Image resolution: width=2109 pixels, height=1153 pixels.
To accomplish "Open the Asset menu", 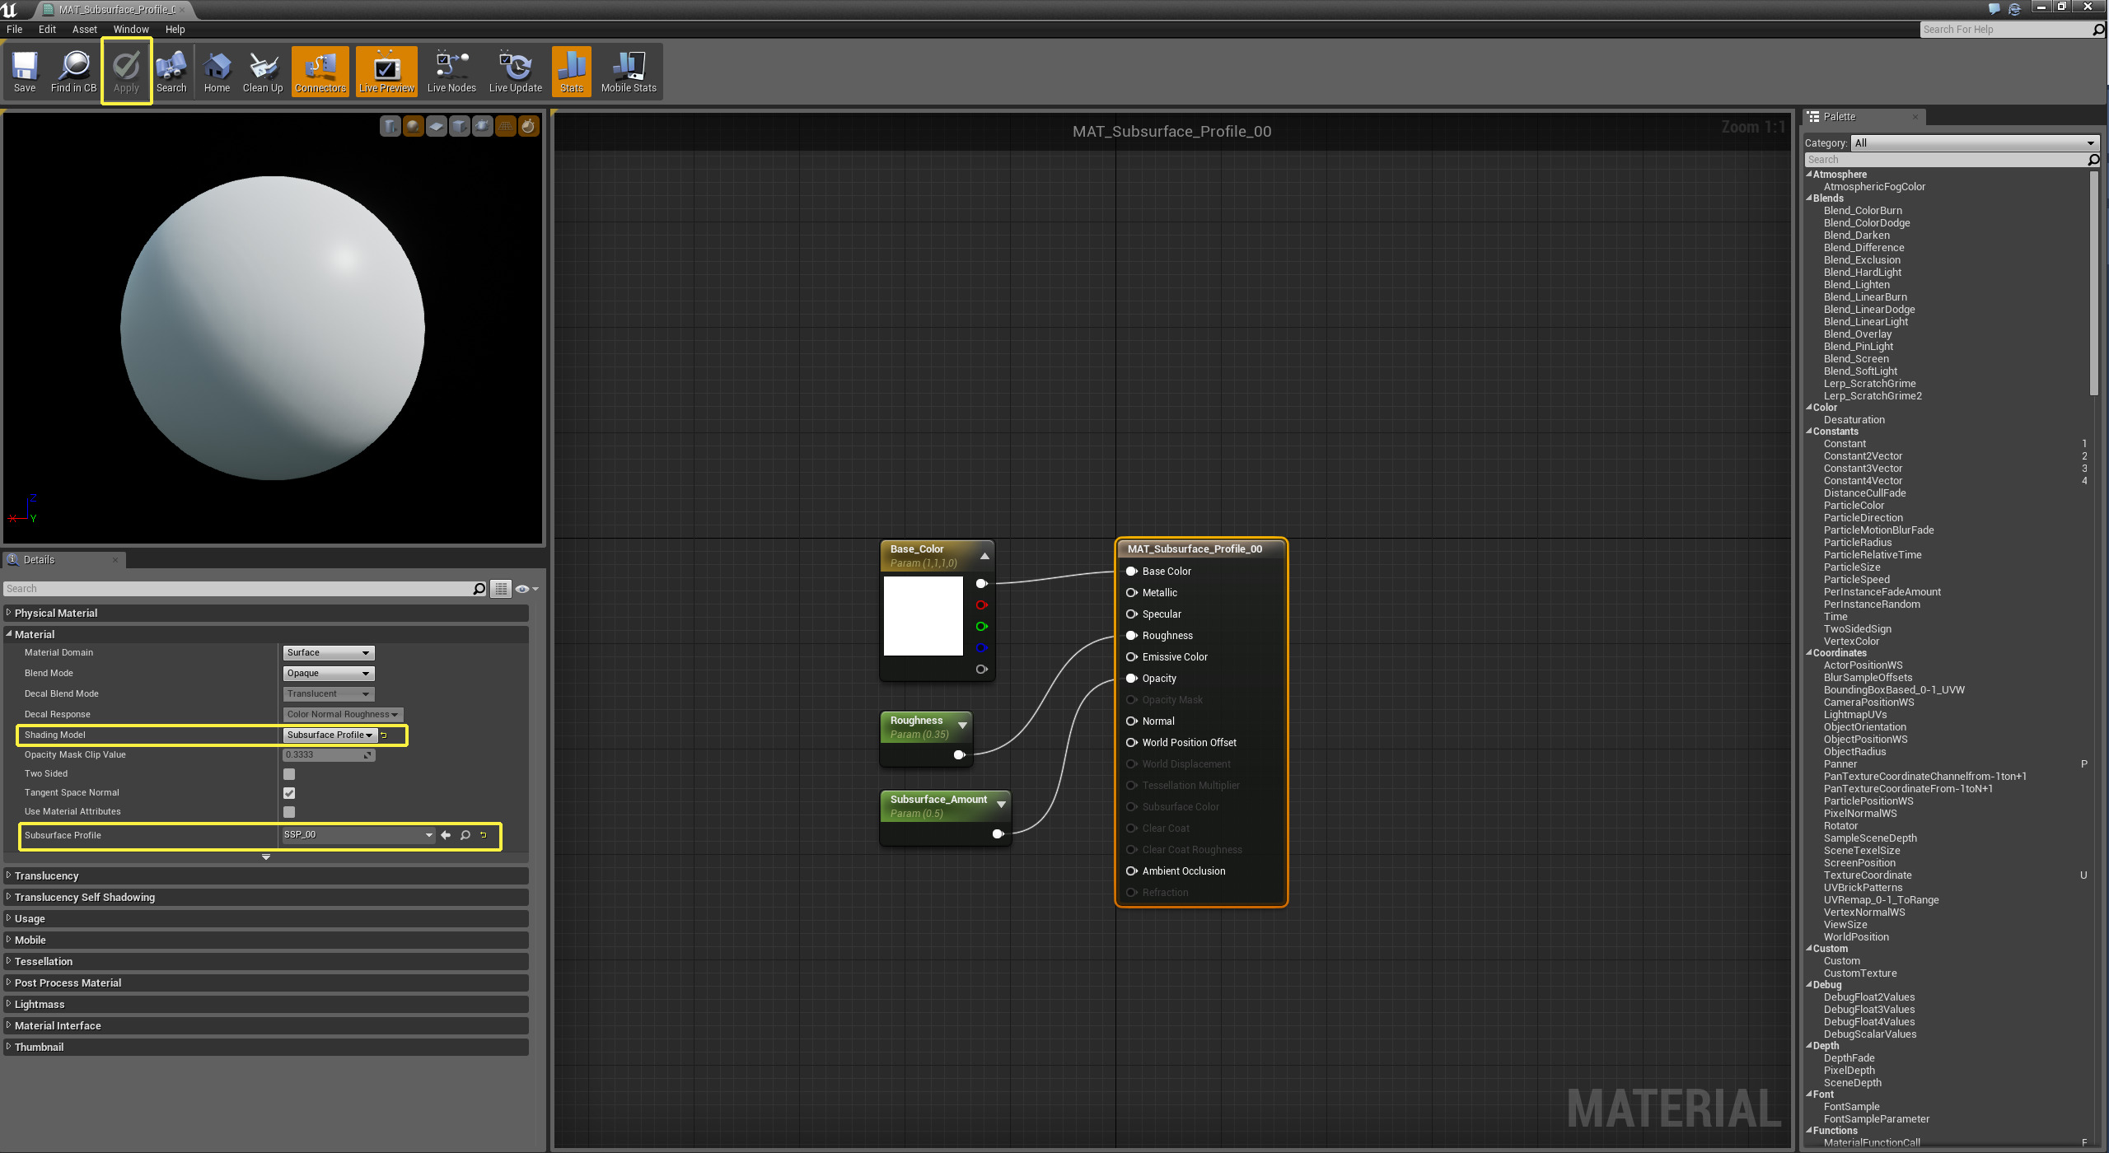I will (x=84, y=29).
